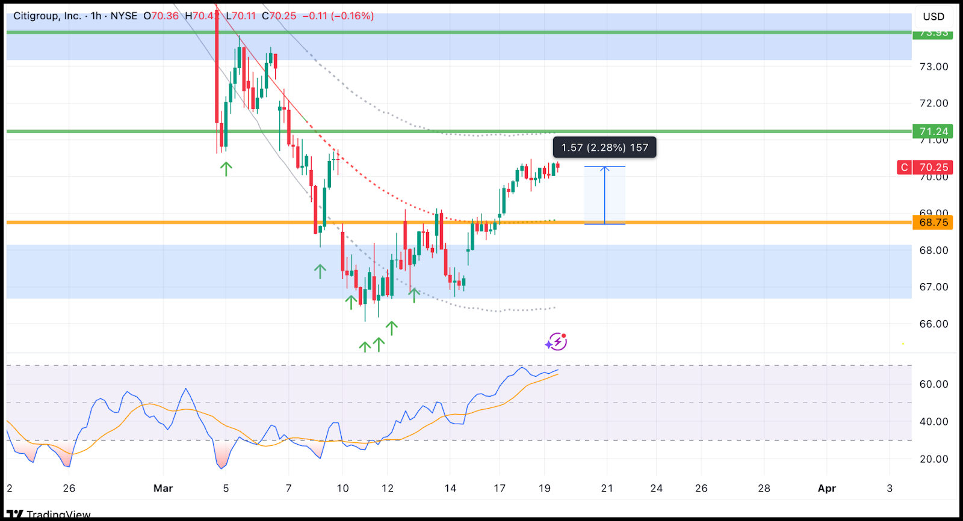Click date label 28 on time axis

tap(764, 488)
